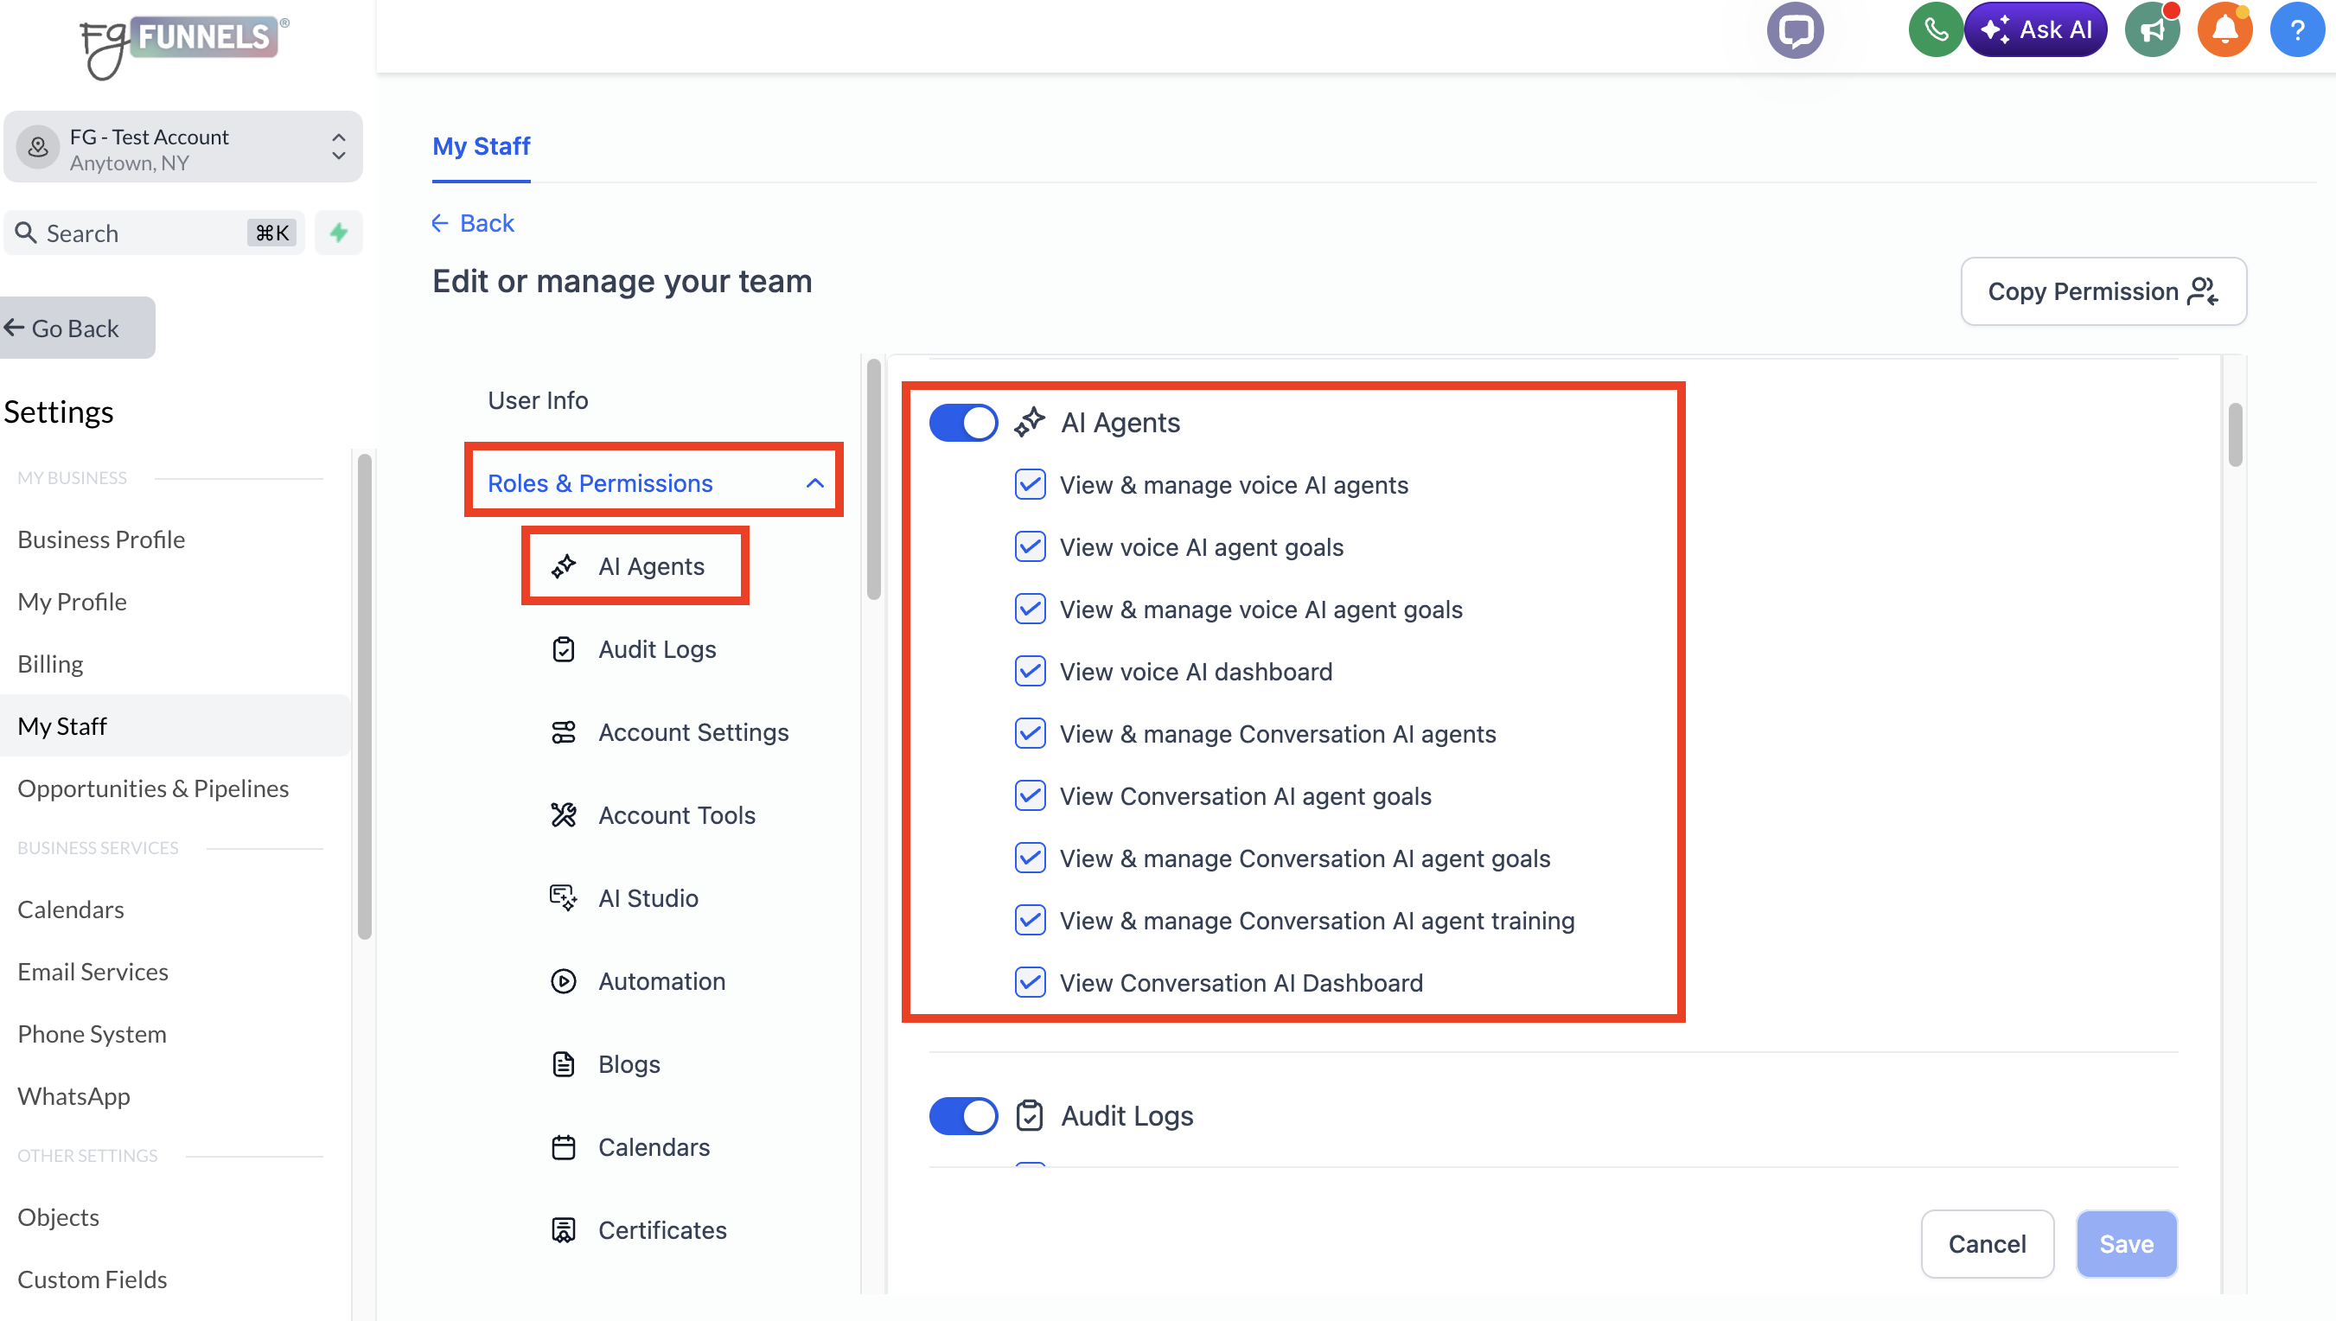Uncheck View & manage voice AI agent goals
Image resolution: width=2336 pixels, height=1321 pixels.
(1030, 609)
